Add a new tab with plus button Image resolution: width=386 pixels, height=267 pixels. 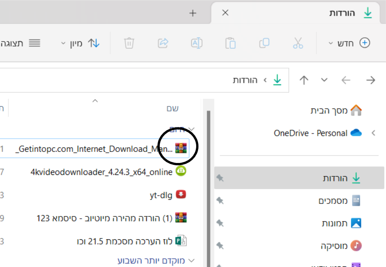[x=193, y=13]
